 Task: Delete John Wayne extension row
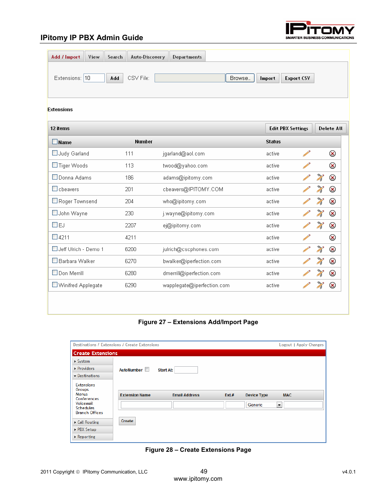click(x=332, y=213)
